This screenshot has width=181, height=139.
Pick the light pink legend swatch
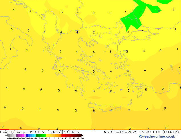(x=25, y=135)
